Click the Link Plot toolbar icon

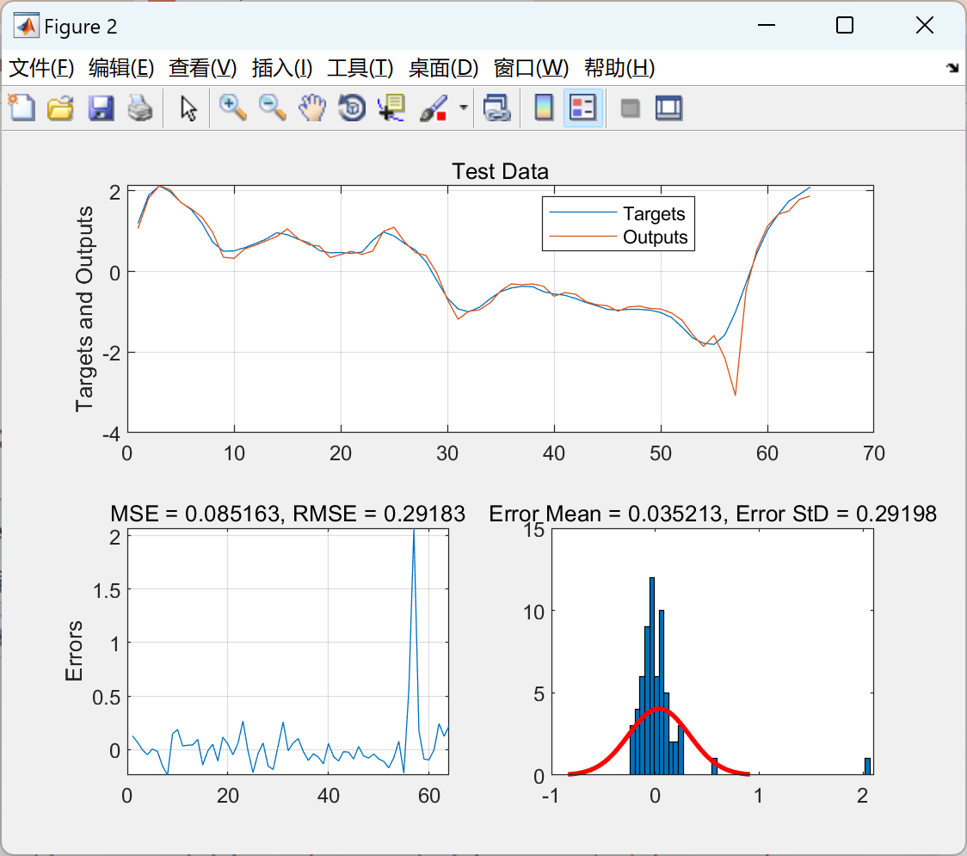point(497,108)
